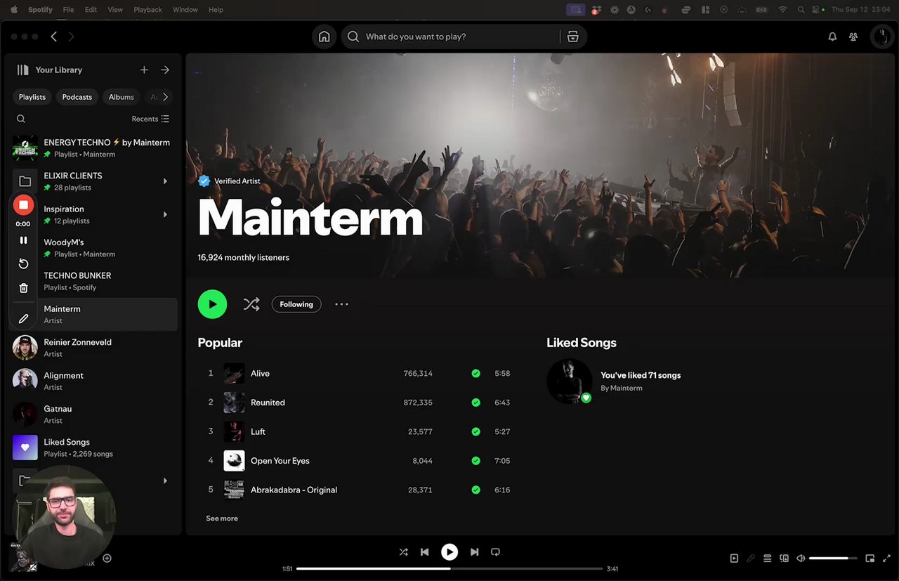Add current track to Liked Songs
Screen dimensions: 899x581
107,559
